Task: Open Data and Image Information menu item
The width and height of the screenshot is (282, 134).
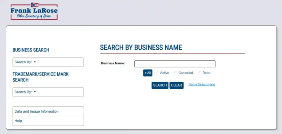Action: coord(48,112)
